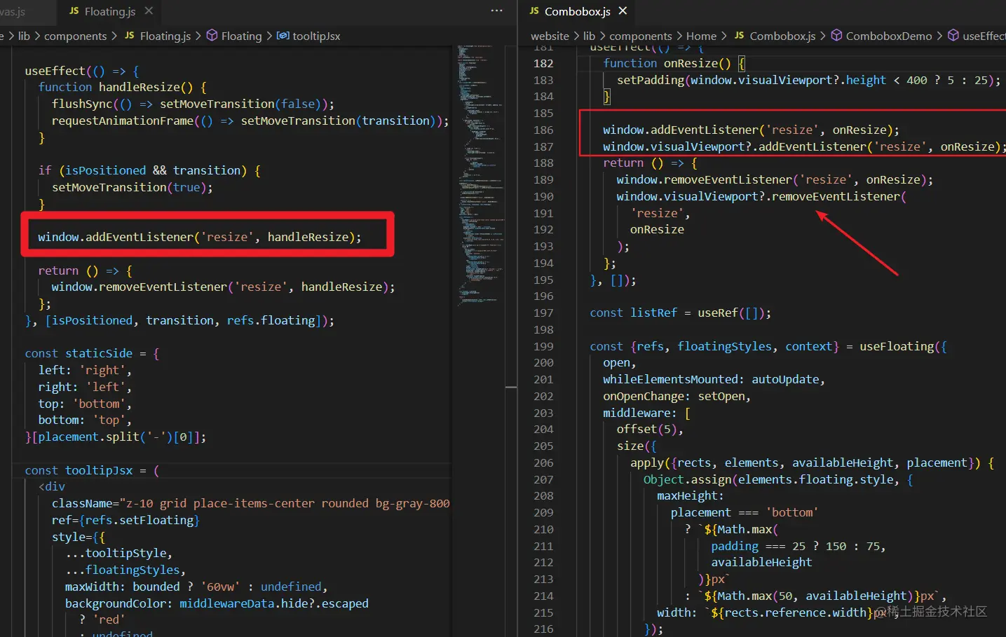This screenshot has width=1006, height=637.
Task: Select line 186 by its line number
Action: (x=543, y=130)
